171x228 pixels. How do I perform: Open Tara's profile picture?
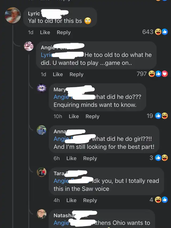(41, 172)
